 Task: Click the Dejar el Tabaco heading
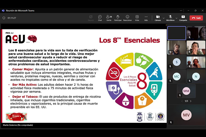pos(25,97)
